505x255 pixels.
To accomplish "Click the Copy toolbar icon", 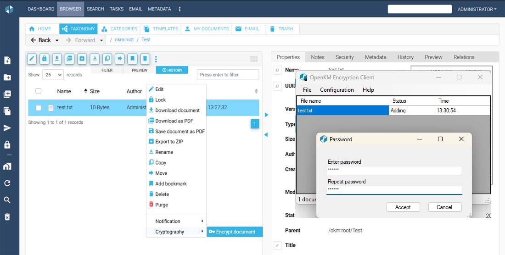I will click(x=107, y=59).
